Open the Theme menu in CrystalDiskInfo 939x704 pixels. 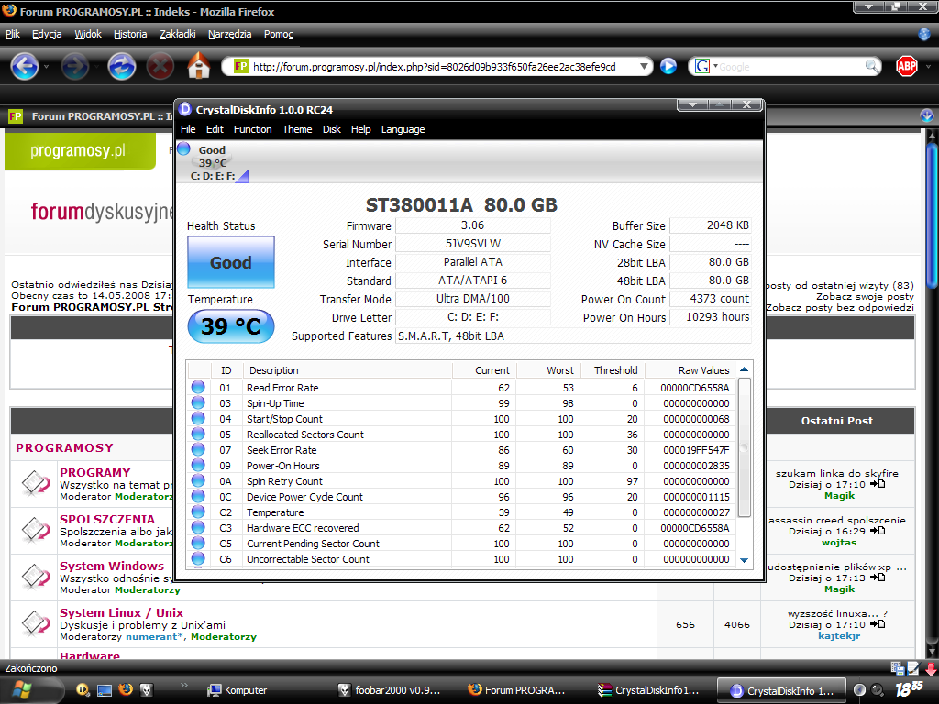(297, 129)
